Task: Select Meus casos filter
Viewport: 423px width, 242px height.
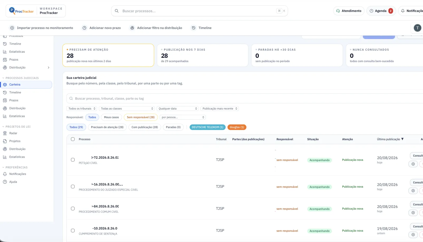Action: coord(111,117)
